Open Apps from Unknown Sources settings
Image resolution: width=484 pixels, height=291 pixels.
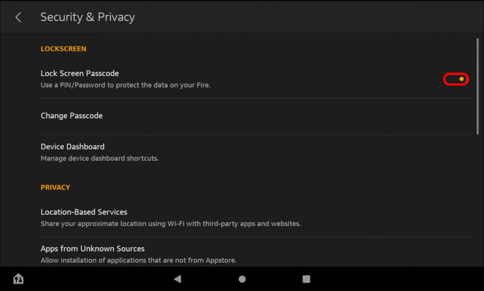coord(93,248)
